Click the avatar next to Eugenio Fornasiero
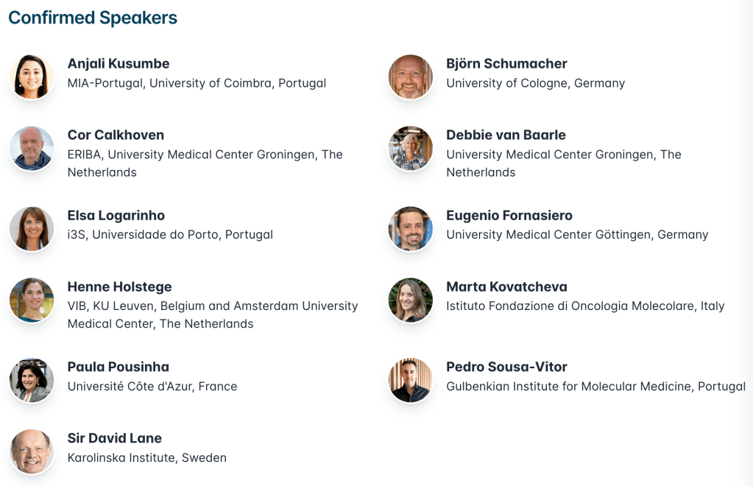The height and width of the screenshot is (486, 753). tap(411, 228)
